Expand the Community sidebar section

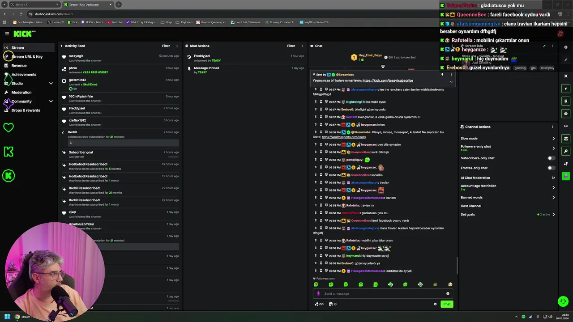(51, 101)
